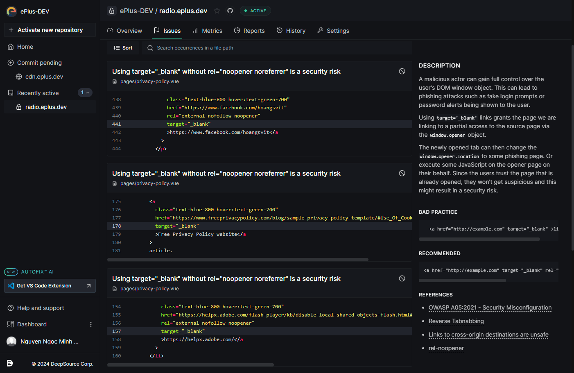Screen dimensions: 574x373
Task: Get VS Code Extension button
Action: [50, 286]
